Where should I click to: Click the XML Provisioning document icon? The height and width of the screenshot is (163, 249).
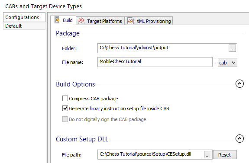130,21
